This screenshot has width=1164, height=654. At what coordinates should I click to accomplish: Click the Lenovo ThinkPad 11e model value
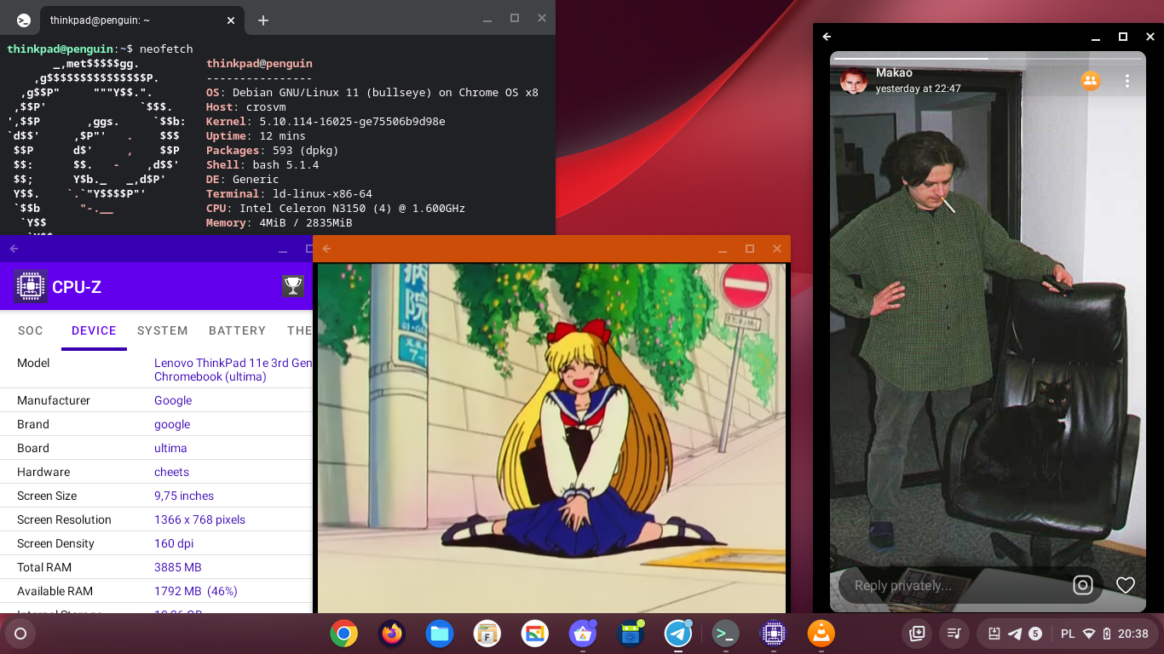click(x=233, y=370)
